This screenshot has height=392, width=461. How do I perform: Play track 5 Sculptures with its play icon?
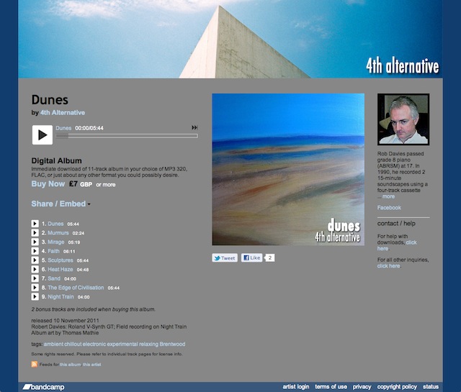[35, 260]
